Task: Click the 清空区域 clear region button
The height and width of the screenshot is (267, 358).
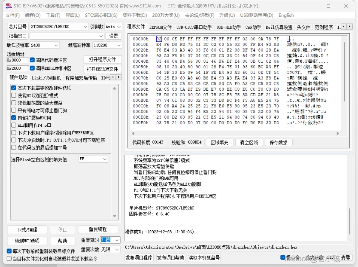Action: point(249,142)
